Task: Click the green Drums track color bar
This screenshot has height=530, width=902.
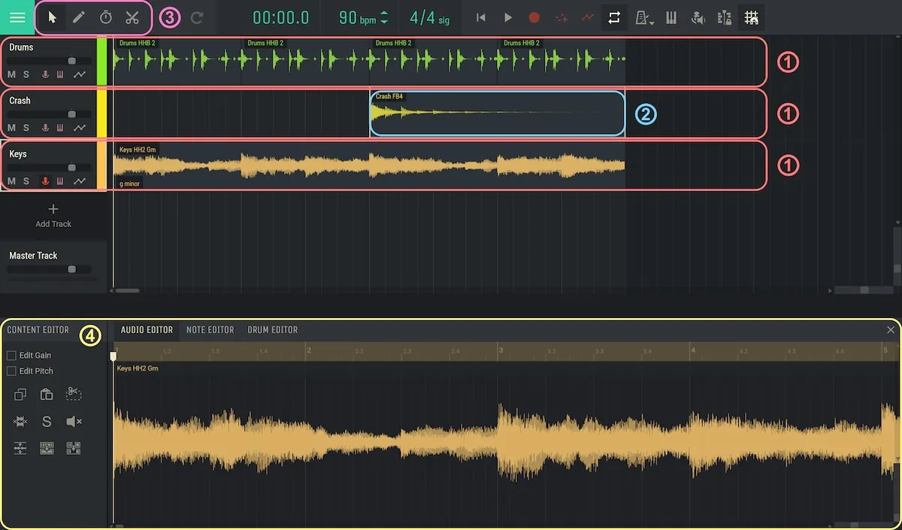Action: [102, 61]
